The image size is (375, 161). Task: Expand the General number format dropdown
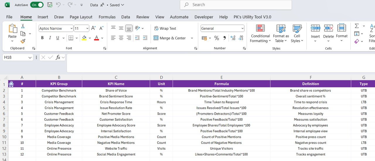tap(242, 29)
